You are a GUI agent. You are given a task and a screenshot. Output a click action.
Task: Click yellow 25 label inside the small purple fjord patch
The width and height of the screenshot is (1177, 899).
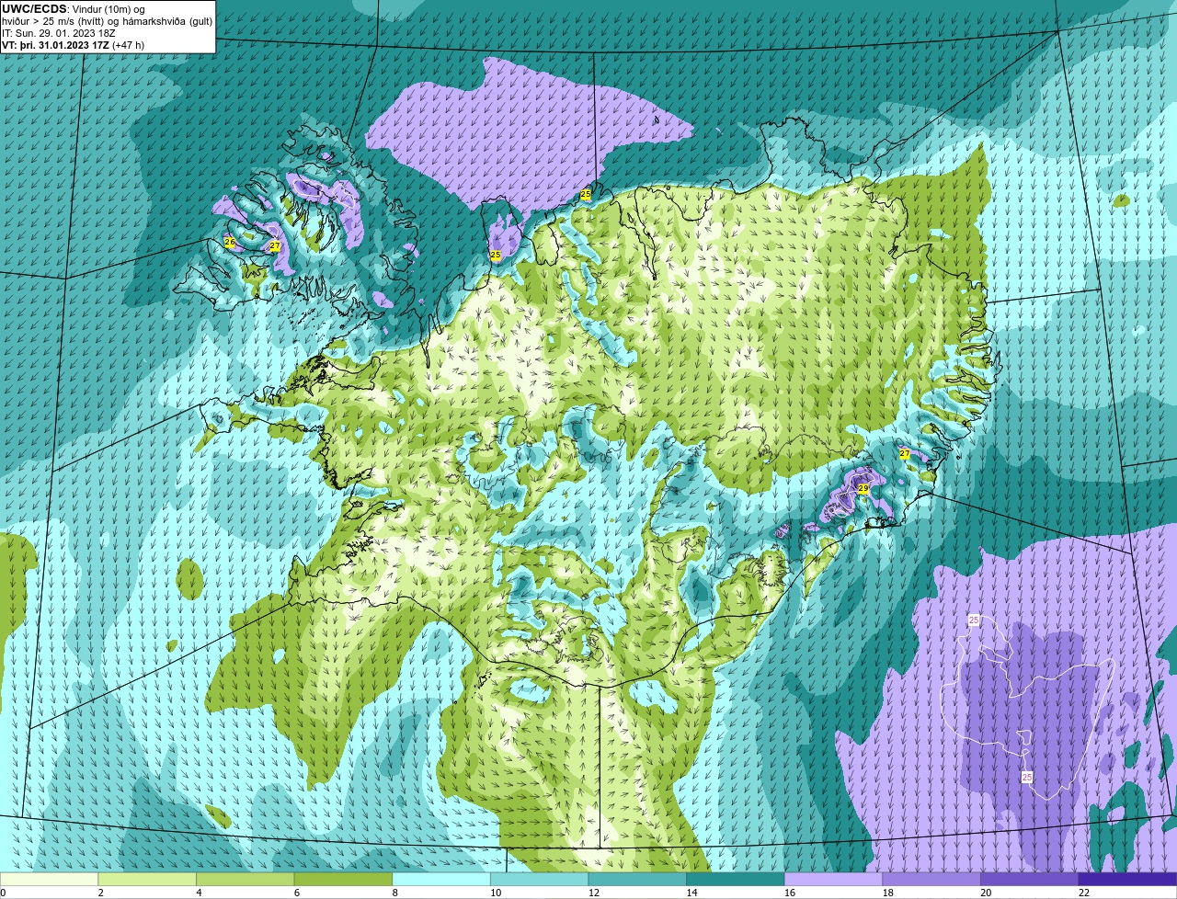[496, 255]
